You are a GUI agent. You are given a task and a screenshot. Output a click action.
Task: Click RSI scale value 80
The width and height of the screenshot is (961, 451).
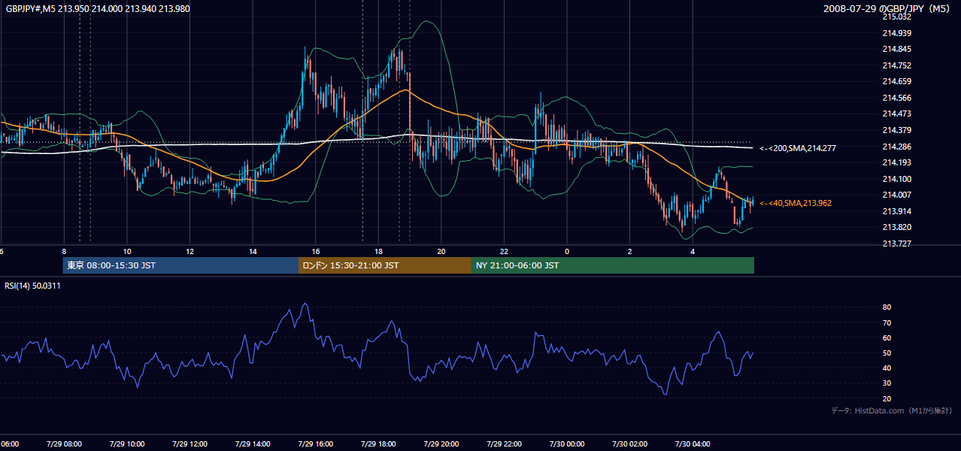click(x=887, y=307)
